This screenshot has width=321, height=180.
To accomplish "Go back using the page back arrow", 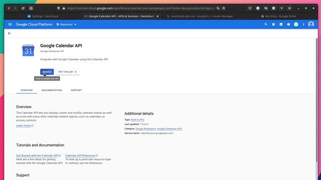I will tap(10, 33).
